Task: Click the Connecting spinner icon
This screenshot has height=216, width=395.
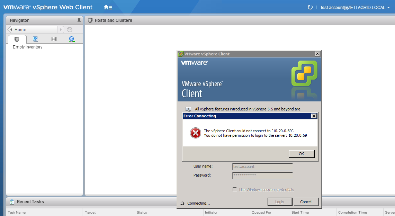Action: tap(182, 203)
